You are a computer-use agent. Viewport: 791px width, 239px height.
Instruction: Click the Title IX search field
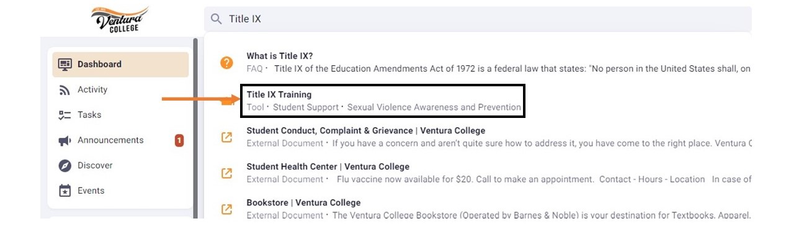pyautogui.click(x=478, y=19)
